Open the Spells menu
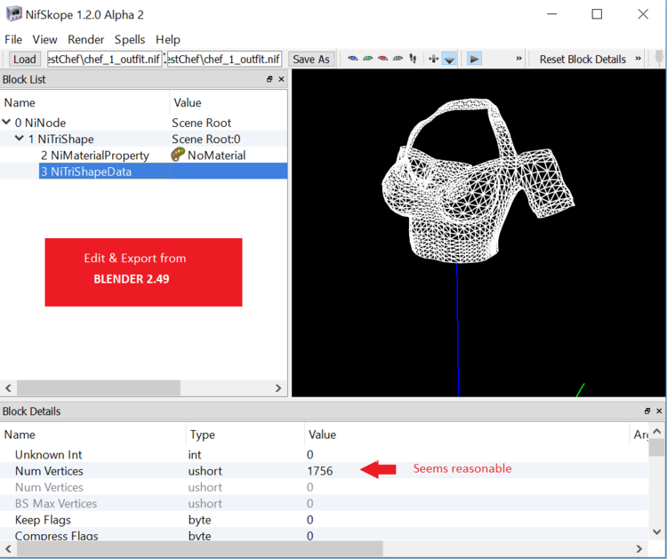 click(130, 39)
